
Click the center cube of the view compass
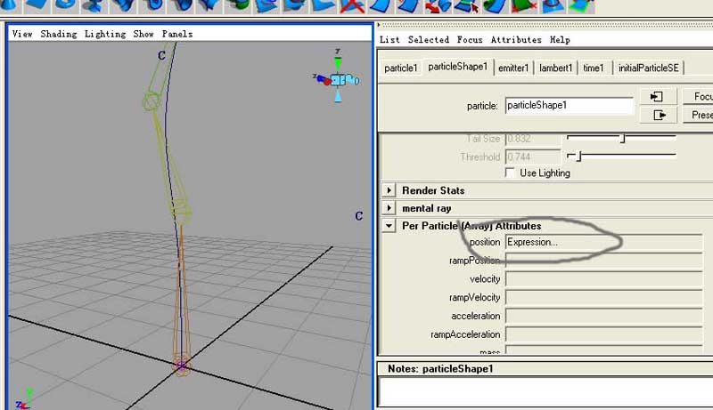coord(338,81)
